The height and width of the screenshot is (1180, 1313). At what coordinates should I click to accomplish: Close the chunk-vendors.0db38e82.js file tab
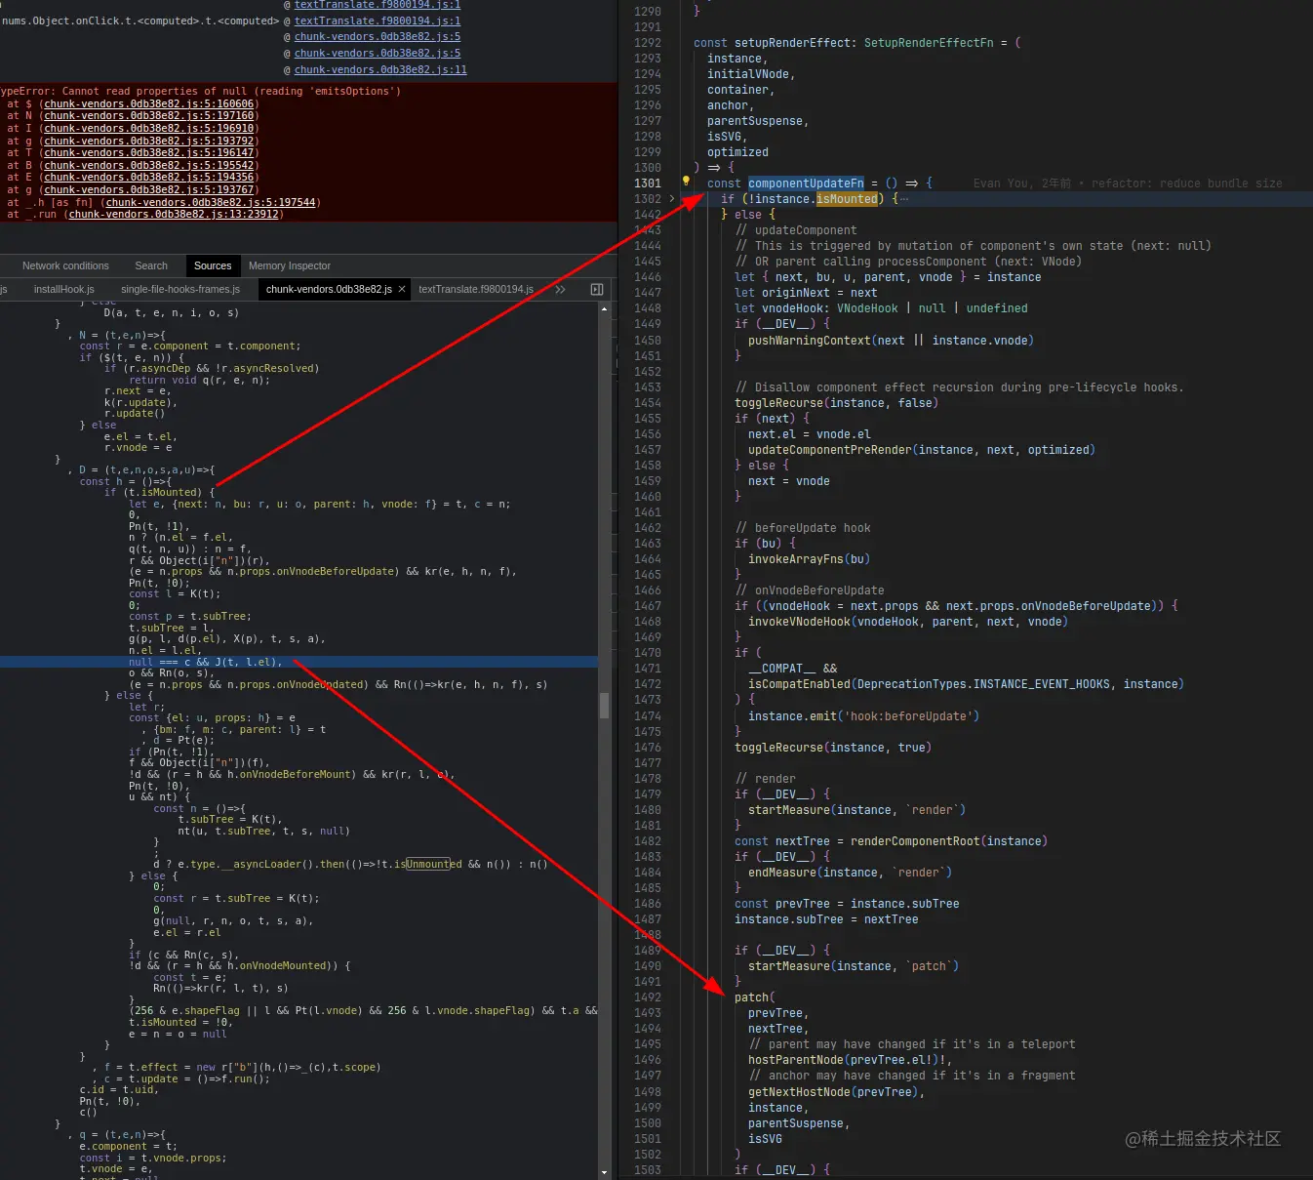401,290
